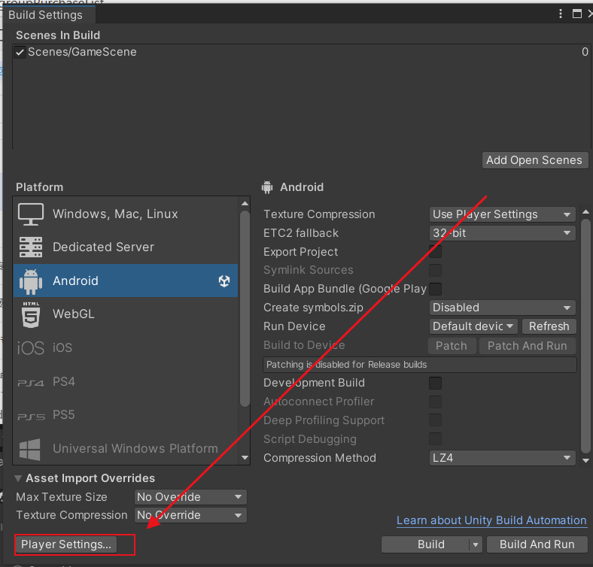Open the Create symbols.zip Disabled dropdown
The image size is (593, 567).
(x=502, y=308)
